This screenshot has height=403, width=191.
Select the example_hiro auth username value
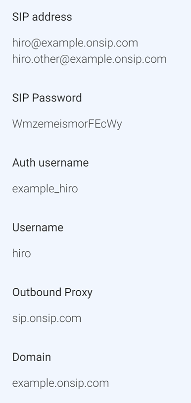pos(45,189)
